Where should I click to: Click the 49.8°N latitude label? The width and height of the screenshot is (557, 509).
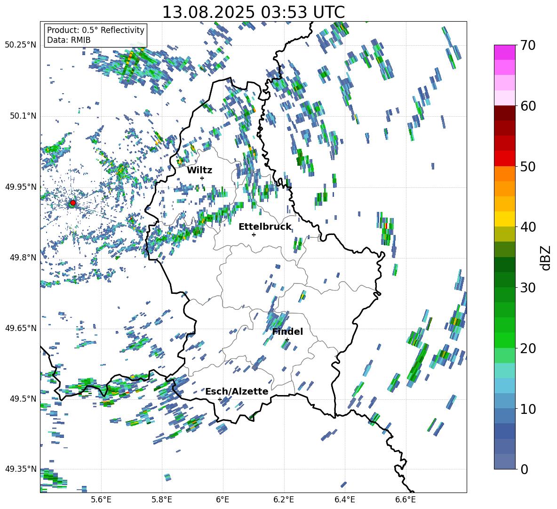23,258
